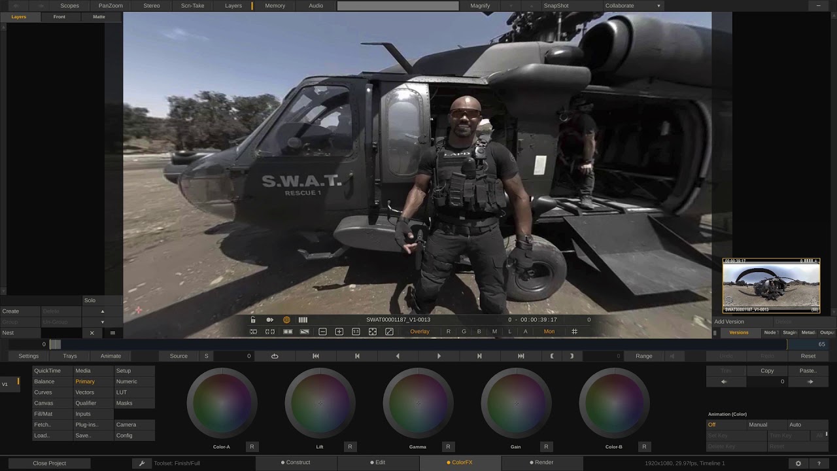837x471 pixels.
Task: Switch to the Edit tab
Action: coord(377,462)
